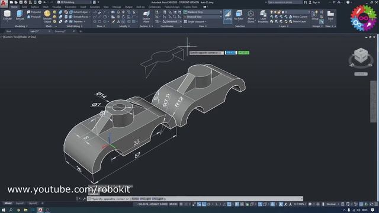Click the Group tool

coord(315,15)
